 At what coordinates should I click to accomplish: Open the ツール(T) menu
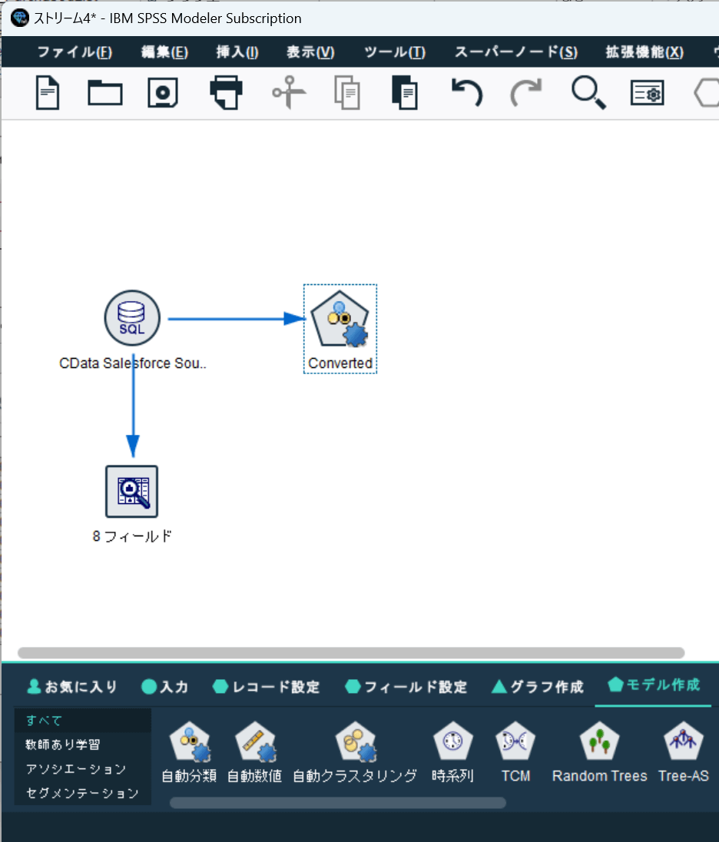(x=395, y=52)
